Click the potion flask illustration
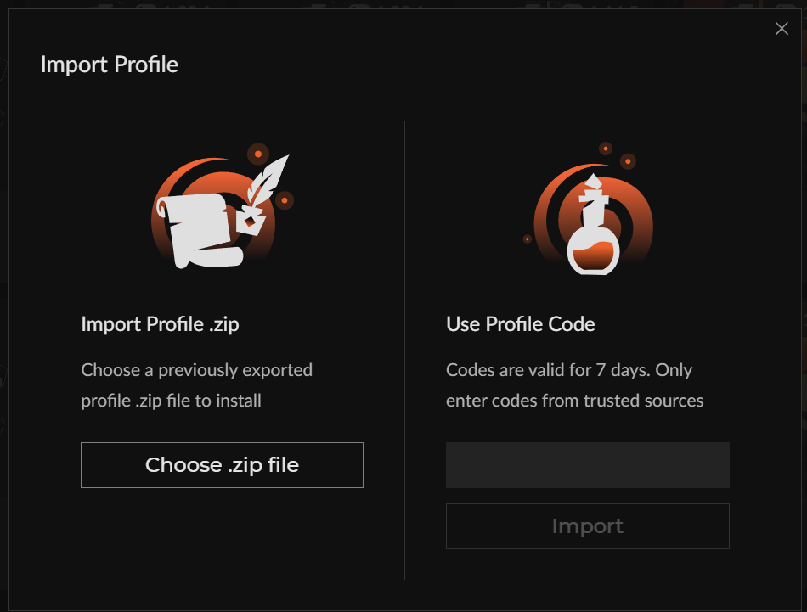Screen dimensions: 807x612 [x=589, y=209]
